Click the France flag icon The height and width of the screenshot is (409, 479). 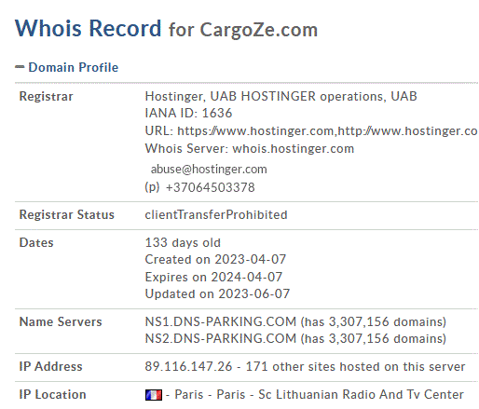(x=154, y=395)
